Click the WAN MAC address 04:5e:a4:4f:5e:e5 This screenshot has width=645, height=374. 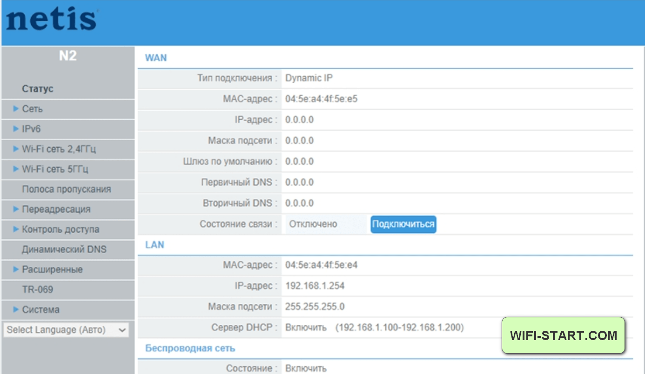pyautogui.click(x=322, y=99)
